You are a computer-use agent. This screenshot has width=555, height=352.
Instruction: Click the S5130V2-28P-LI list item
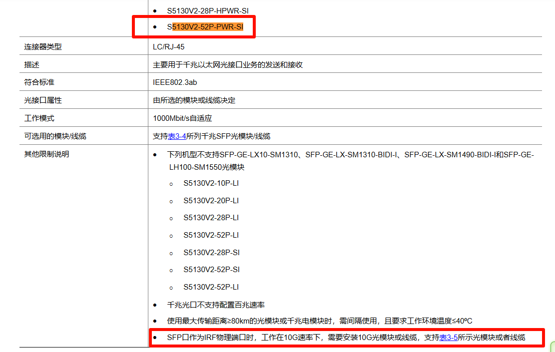click(x=211, y=218)
